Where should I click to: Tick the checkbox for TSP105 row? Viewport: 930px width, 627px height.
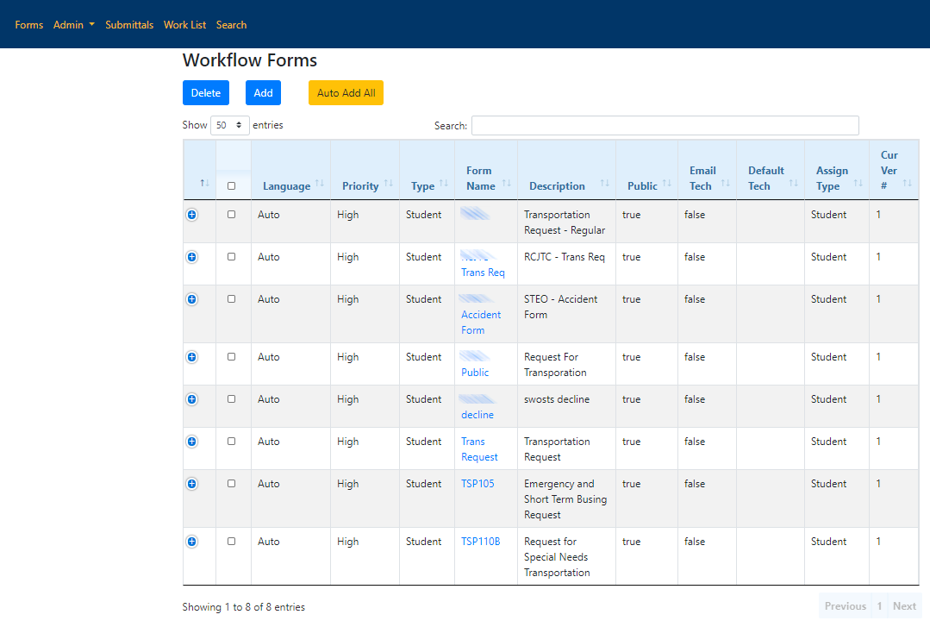(231, 484)
